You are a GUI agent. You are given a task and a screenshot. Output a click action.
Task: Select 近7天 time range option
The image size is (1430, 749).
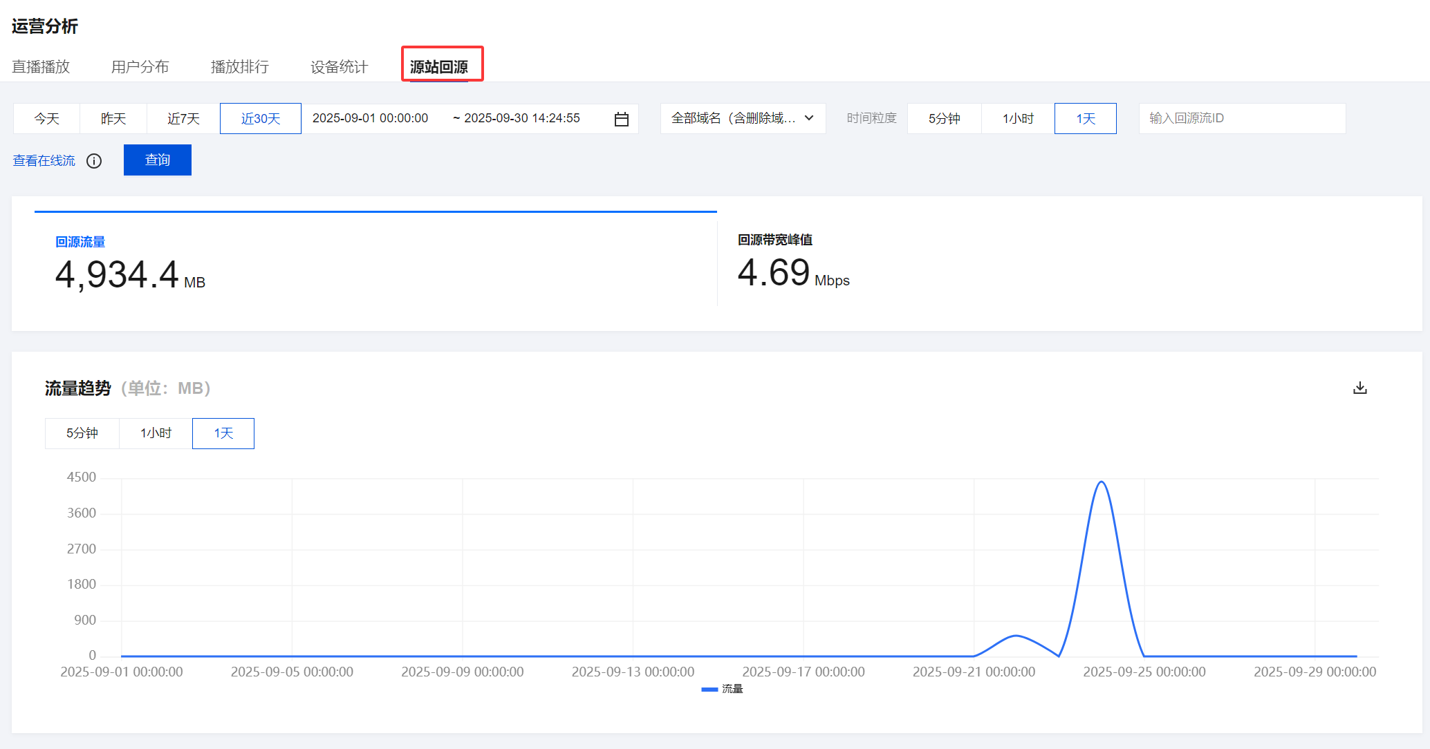(x=183, y=119)
